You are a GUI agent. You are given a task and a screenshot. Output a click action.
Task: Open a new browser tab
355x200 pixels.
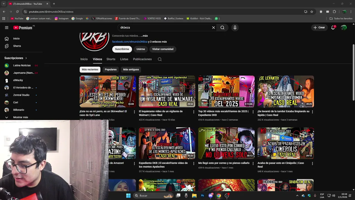[54, 4]
